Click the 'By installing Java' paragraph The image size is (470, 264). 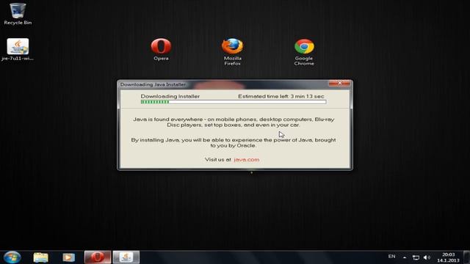234,143
